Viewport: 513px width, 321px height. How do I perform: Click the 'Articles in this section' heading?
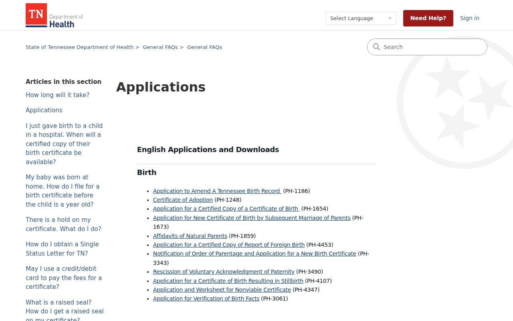[x=63, y=81]
